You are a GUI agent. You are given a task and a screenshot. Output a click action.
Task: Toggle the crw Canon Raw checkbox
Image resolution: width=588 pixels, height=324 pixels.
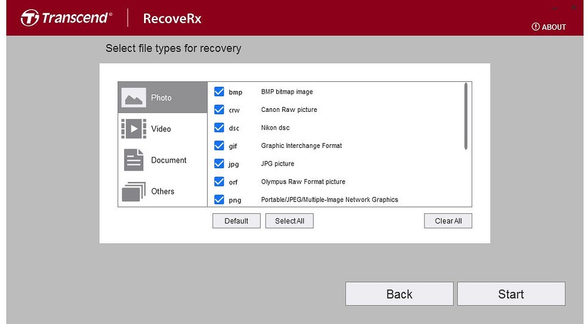pos(219,110)
